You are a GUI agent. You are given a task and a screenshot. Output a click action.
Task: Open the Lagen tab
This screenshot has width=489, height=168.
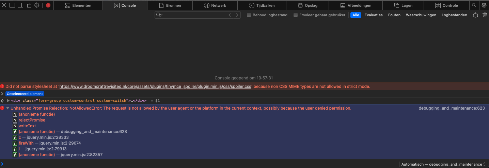(x=403, y=5)
